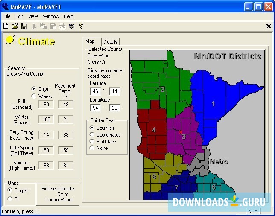Click the camera snapshot toolbar icon

pos(71,26)
